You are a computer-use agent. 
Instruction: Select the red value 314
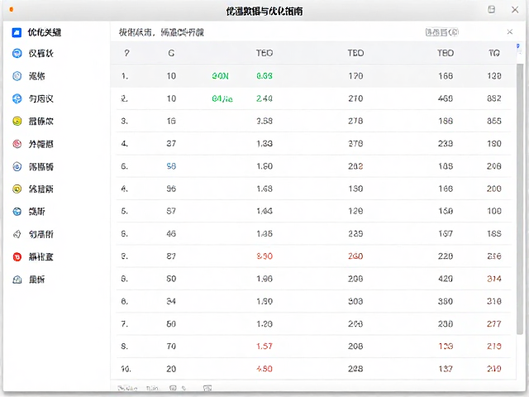tap(494, 279)
